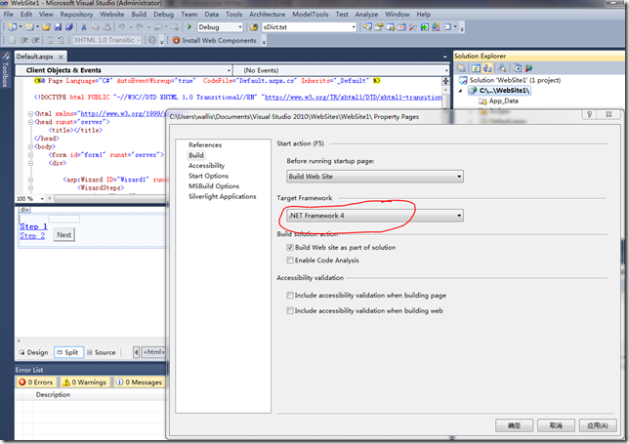Image resolution: width=629 pixels, height=444 pixels.
Task: Click the Install Web Components icon
Action: [176, 40]
